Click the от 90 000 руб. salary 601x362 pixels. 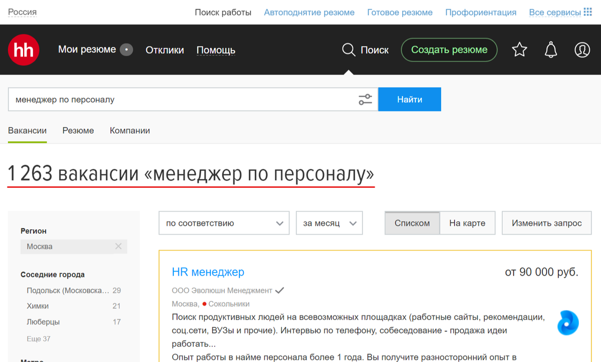tap(541, 272)
